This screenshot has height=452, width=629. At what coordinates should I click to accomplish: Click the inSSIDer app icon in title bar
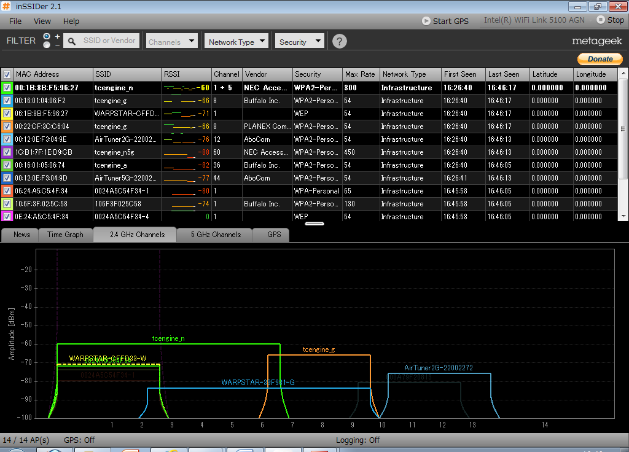click(x=6, y=6)
